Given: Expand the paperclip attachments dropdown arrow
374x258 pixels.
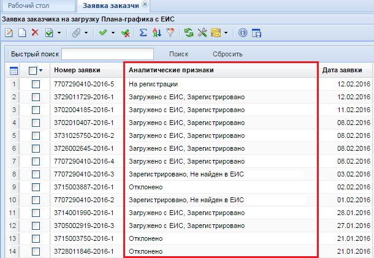Looking at the screenshot, I should click(x=86, y=33).
